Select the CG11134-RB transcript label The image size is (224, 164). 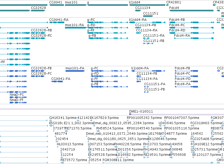click(x=146, y=25)
